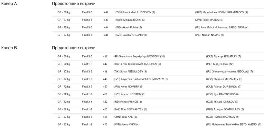Viewport: 264px width, 129px height.
Task: Click match number 443
Action: click(x=106, y=20)
